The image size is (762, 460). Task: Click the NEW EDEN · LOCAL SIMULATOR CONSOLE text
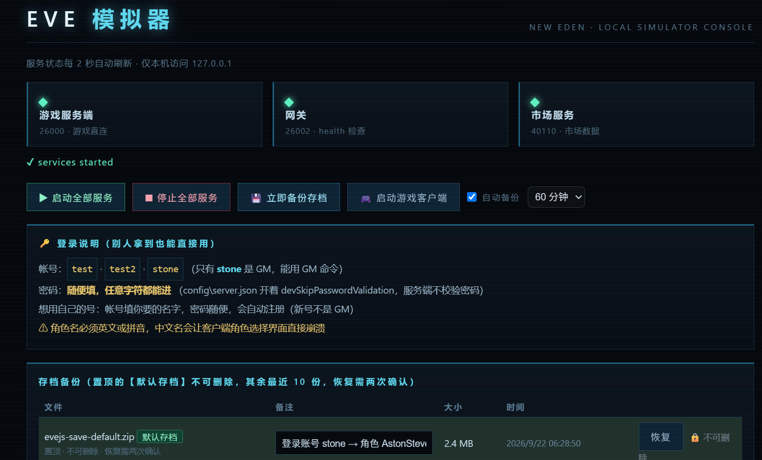(x=641, y=27)
